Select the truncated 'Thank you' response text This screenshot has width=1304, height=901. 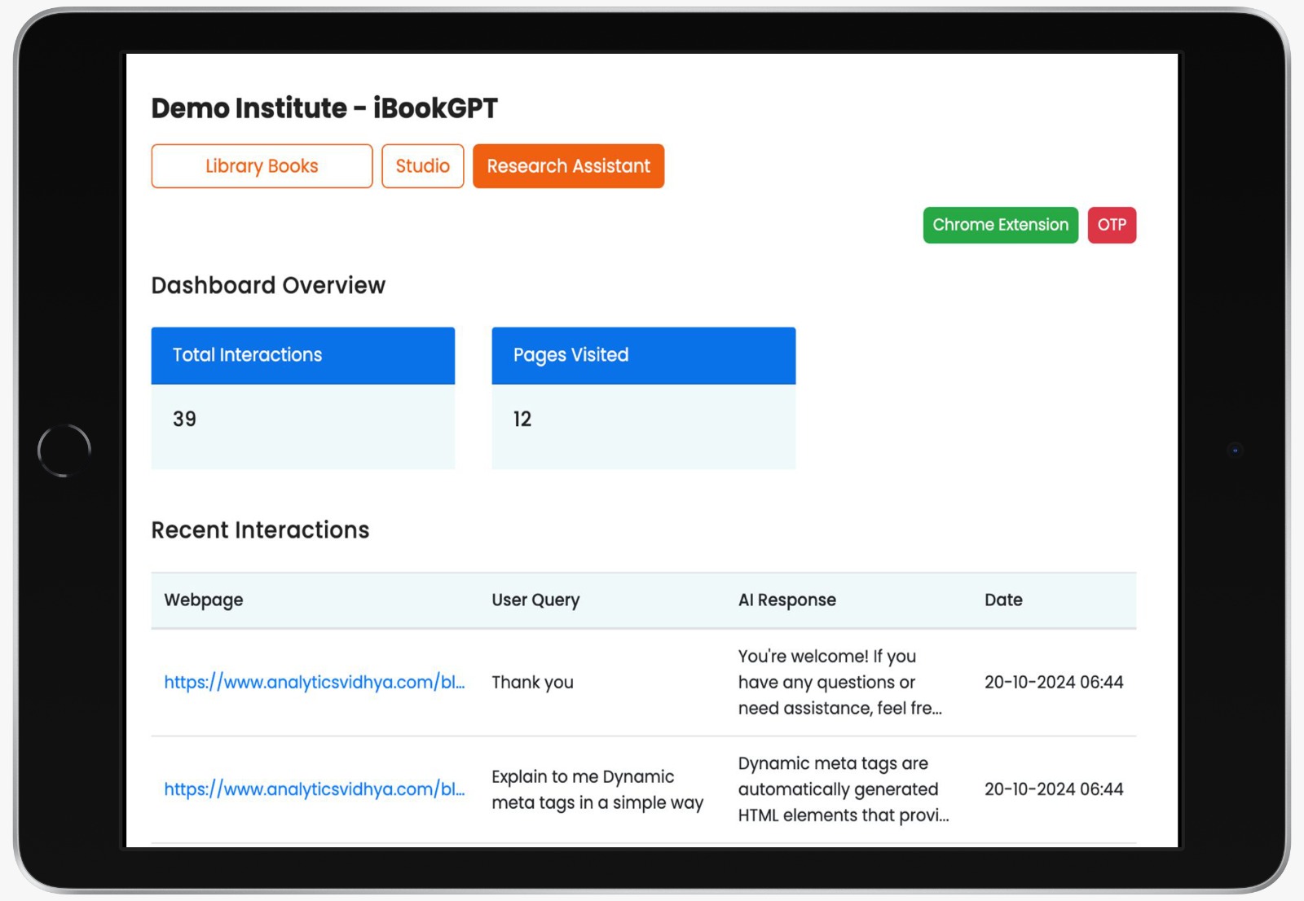click(x=839, y=683)
